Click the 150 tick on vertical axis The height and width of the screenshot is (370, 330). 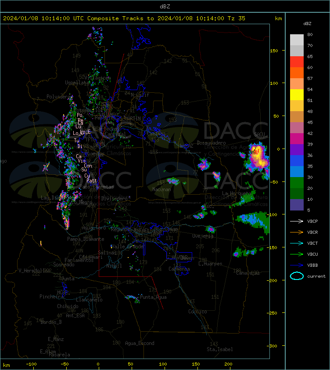point(274,51)
